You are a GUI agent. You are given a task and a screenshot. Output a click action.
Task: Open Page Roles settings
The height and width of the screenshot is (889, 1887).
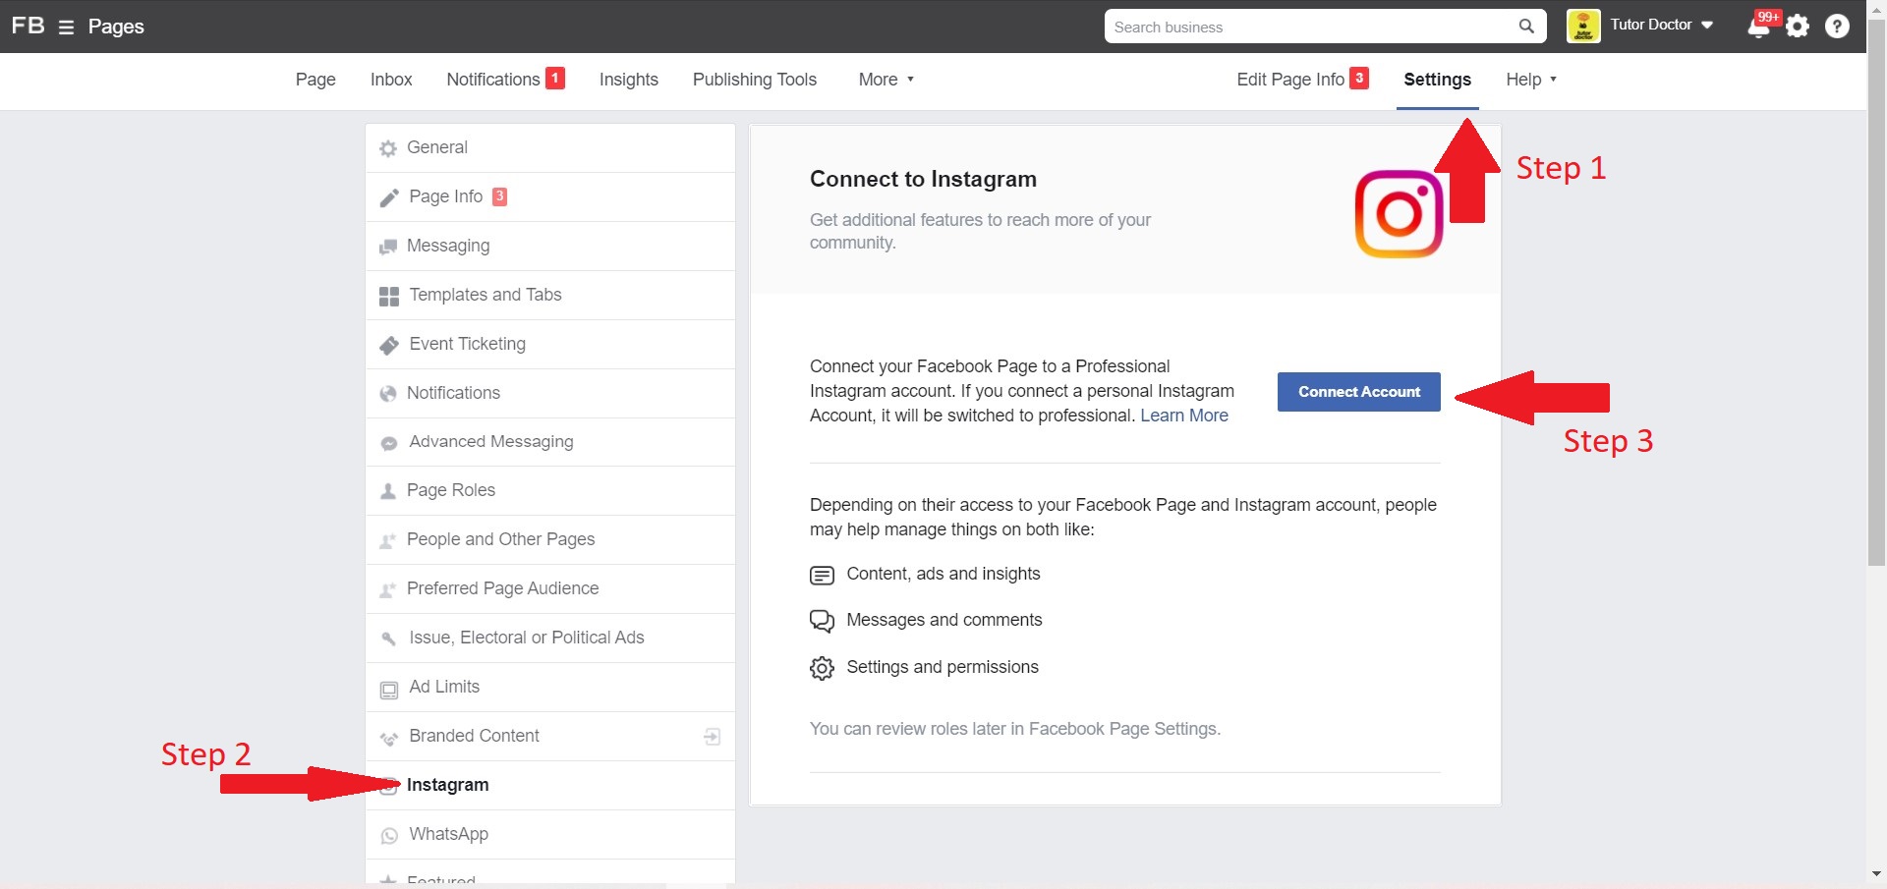click(550, 491)
